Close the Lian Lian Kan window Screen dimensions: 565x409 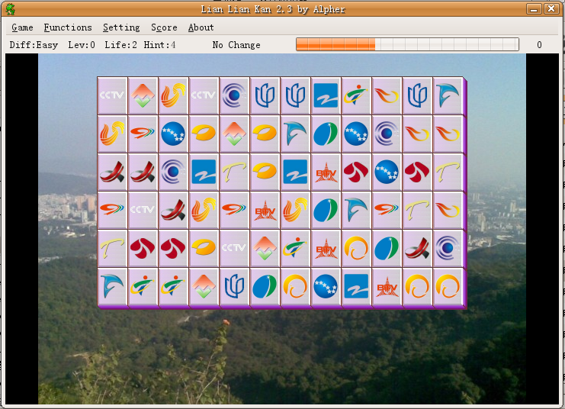click(x=551, y=8)
